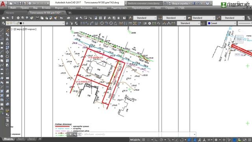Click the Pan hand icon

pos(77,18)
